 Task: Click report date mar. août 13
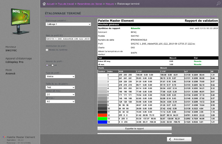(204, 28)
